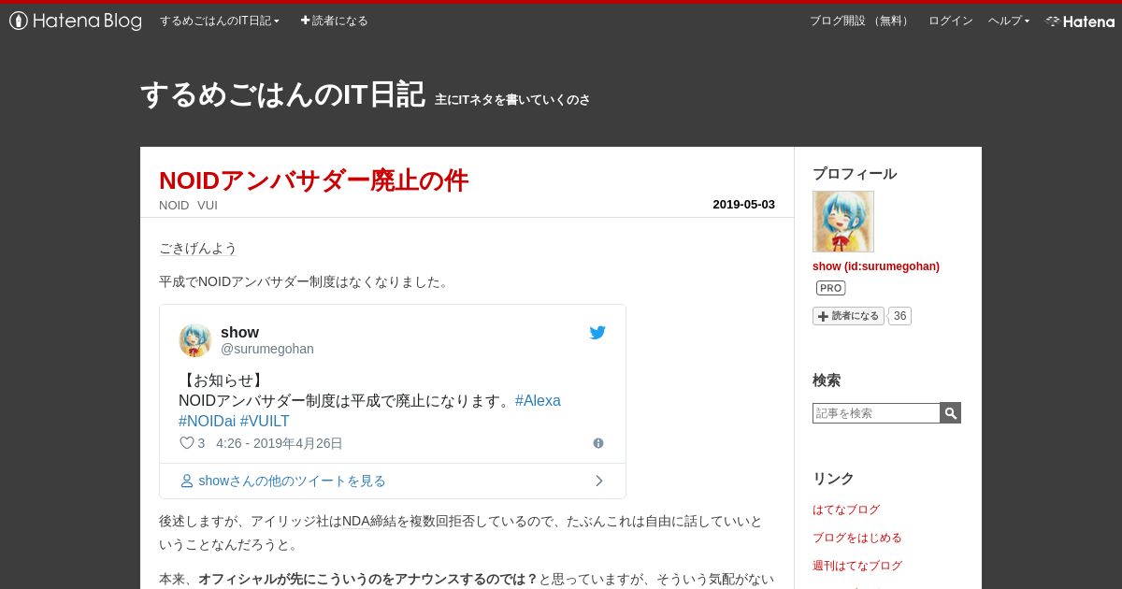Click the tweet info icon
1122x589 pixels.
[x=598, y=443]
